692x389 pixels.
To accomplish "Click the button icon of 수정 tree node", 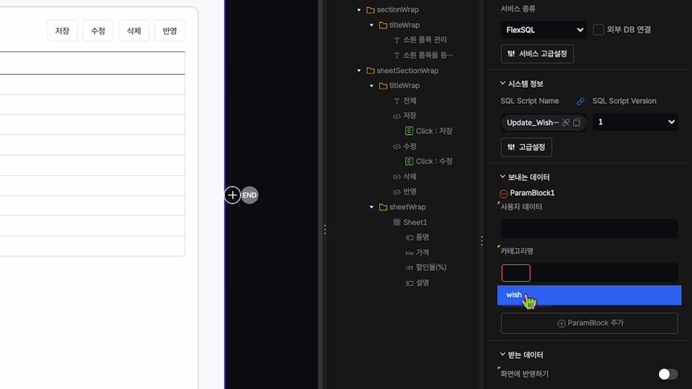I will pos(396,146).
